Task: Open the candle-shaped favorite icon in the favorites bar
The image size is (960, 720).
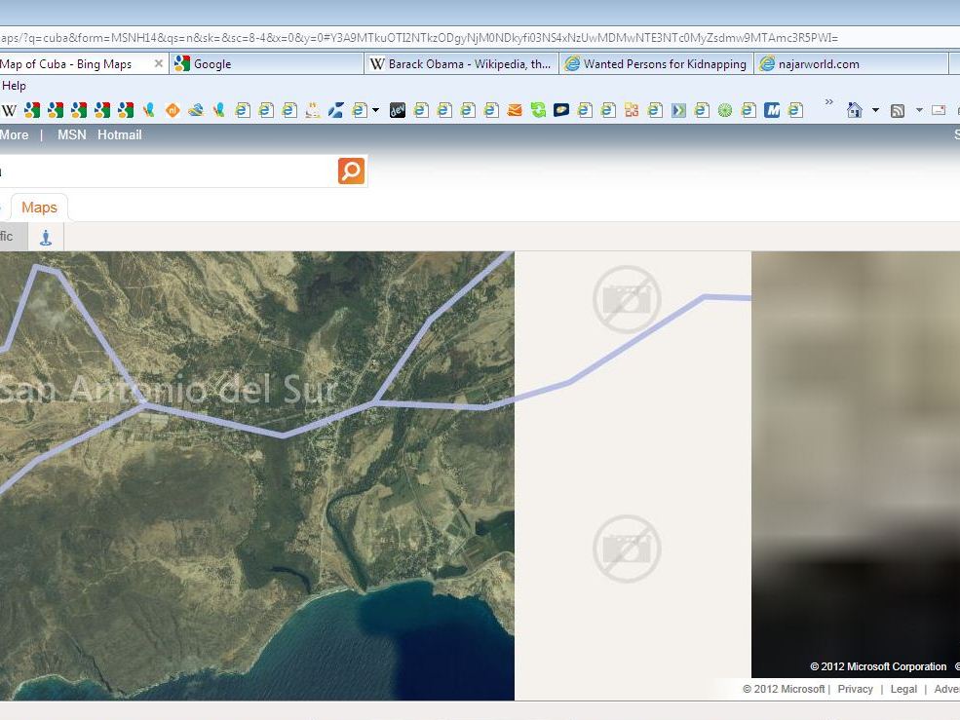Action: point(313,110)
